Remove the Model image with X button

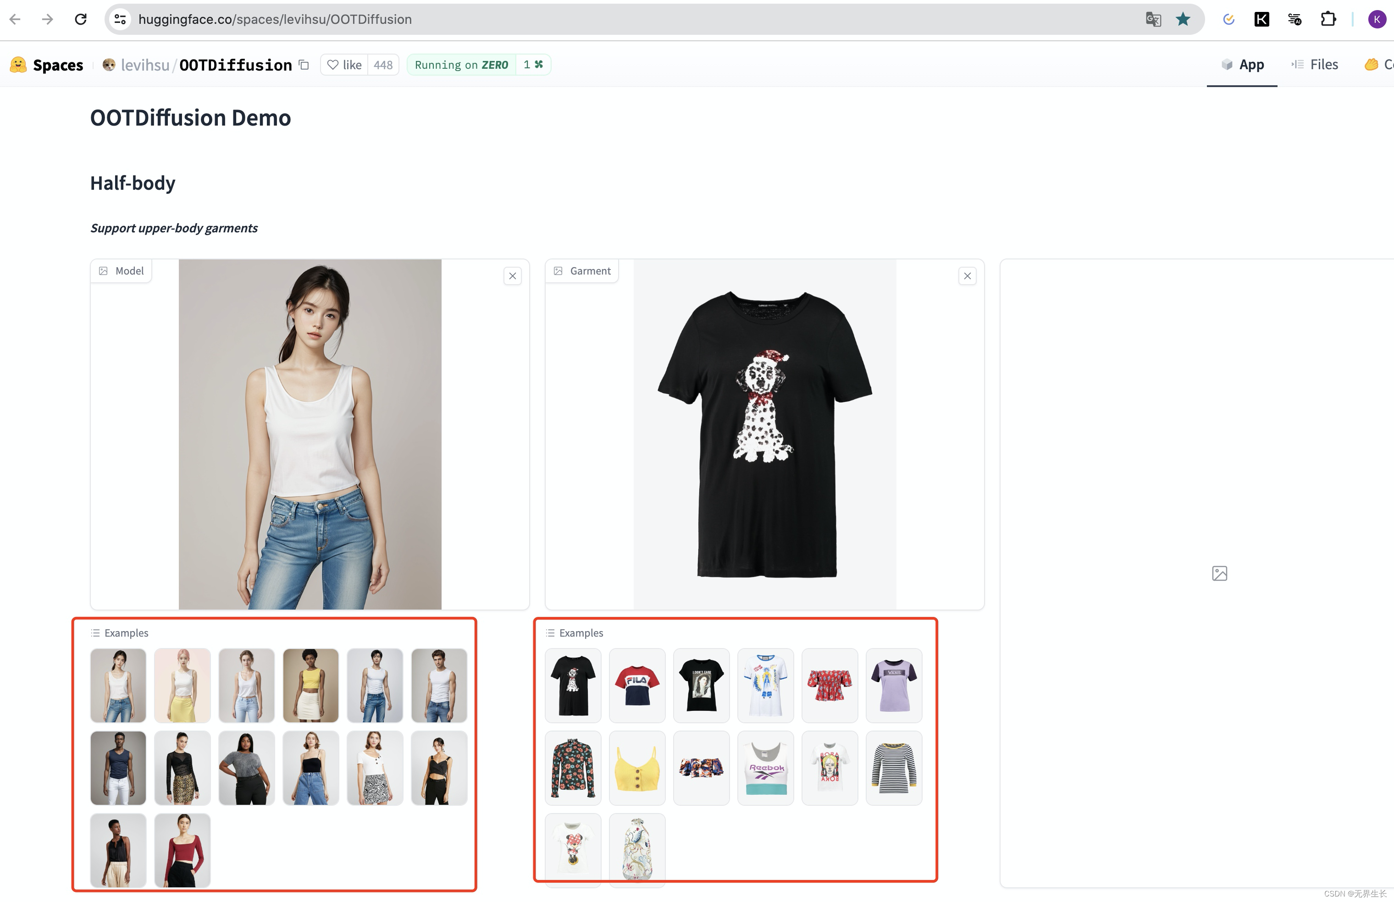pyautogui.click(x=513, y=276)
